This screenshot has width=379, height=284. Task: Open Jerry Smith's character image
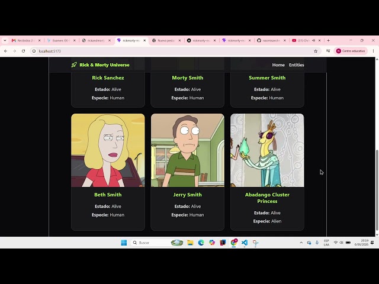(x=188, y=150)
